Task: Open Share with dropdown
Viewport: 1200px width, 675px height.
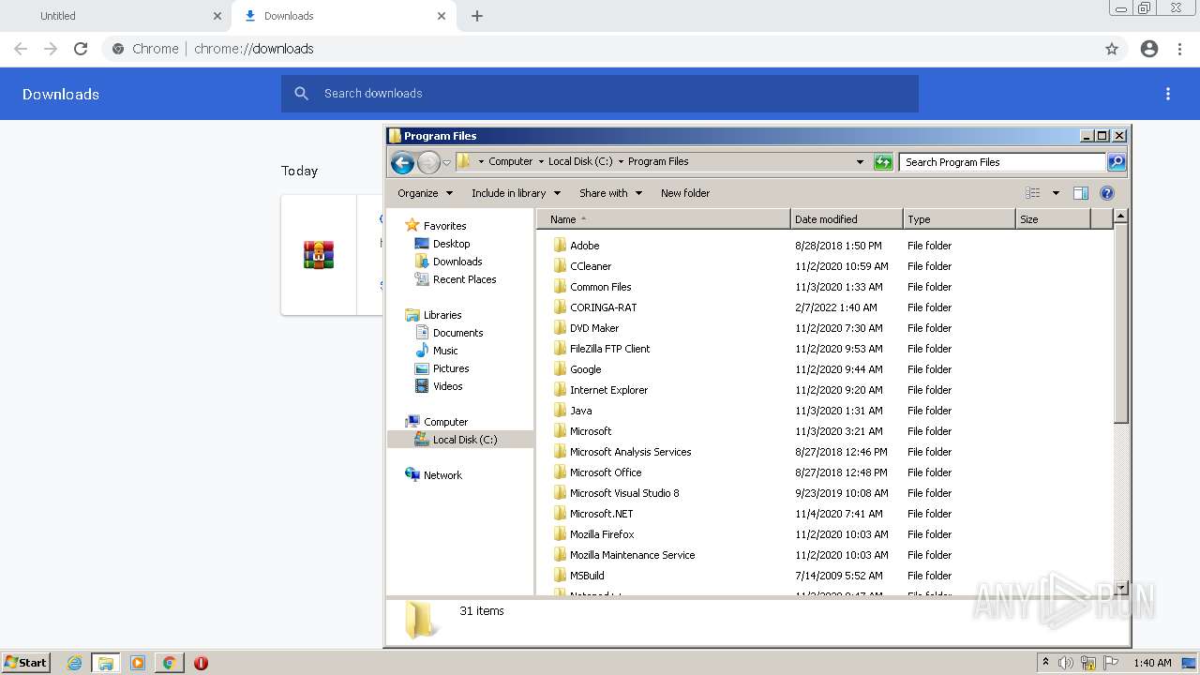Action: [610, 193]
